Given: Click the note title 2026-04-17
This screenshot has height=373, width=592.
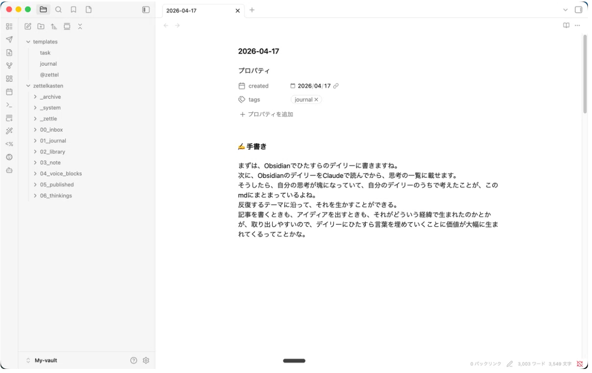Looking at the screenshot, I should 259,52.
